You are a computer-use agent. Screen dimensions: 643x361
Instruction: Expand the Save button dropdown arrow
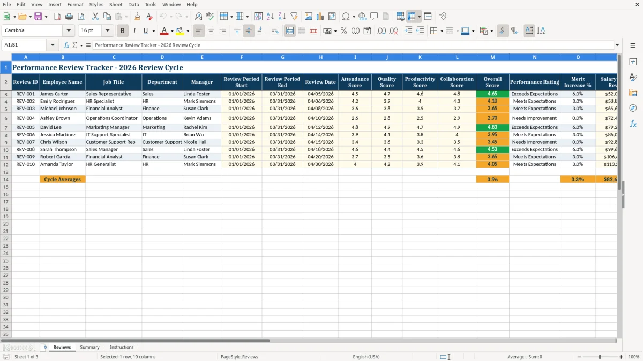click(x=46, y=17)
